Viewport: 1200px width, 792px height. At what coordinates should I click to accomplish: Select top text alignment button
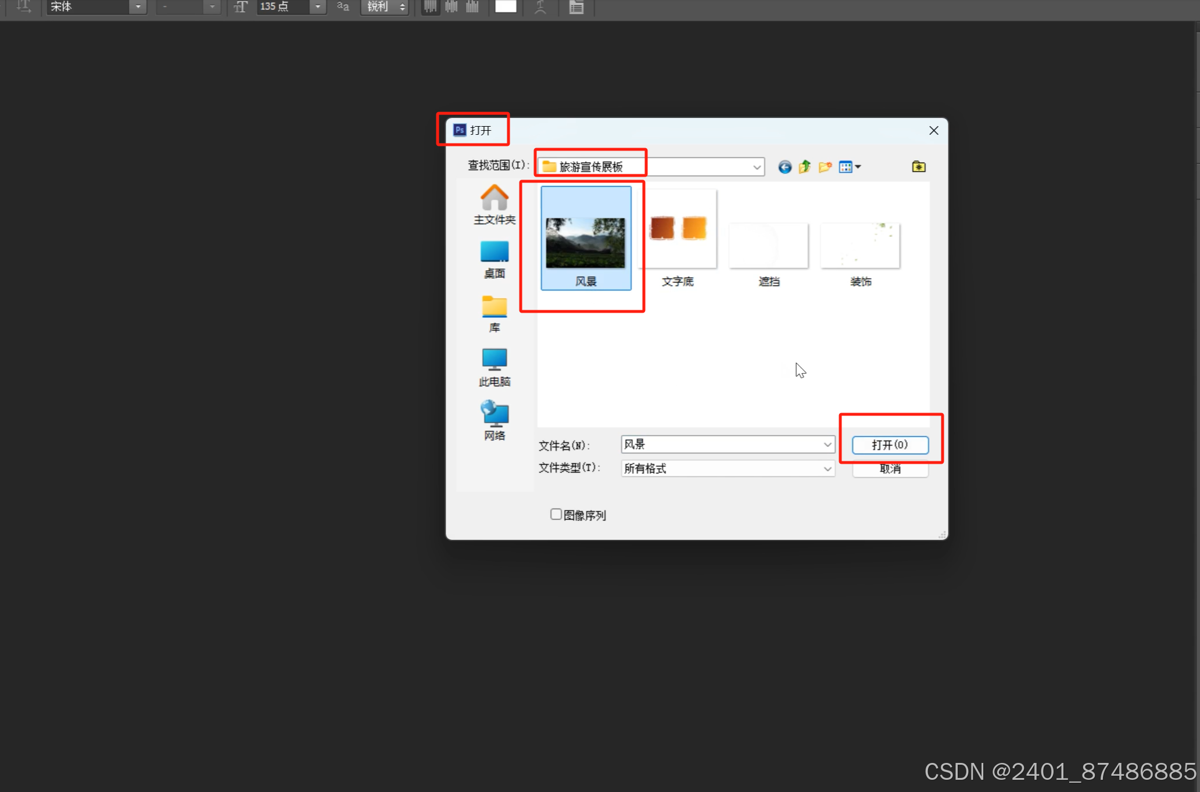click(x=430, y=7)
